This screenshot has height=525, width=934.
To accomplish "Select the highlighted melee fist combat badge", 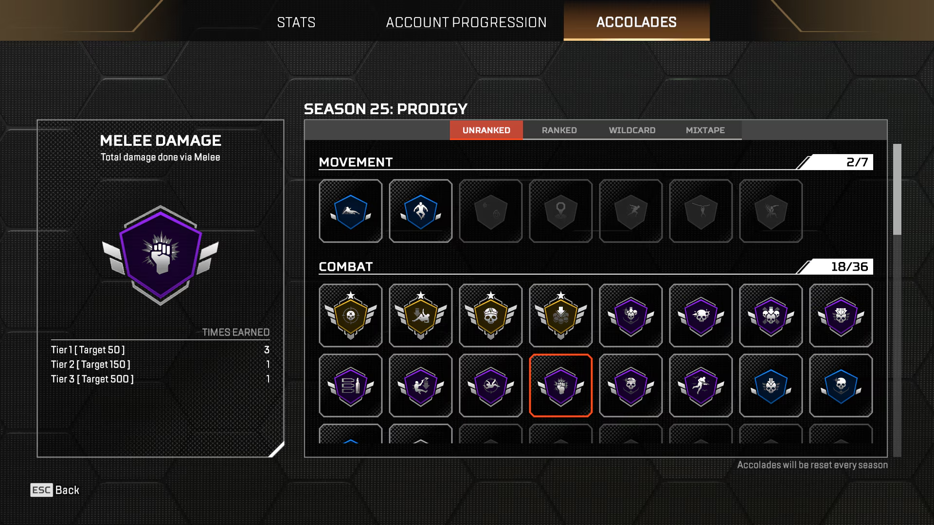I will pyautogui.click(x=561, y=385).
